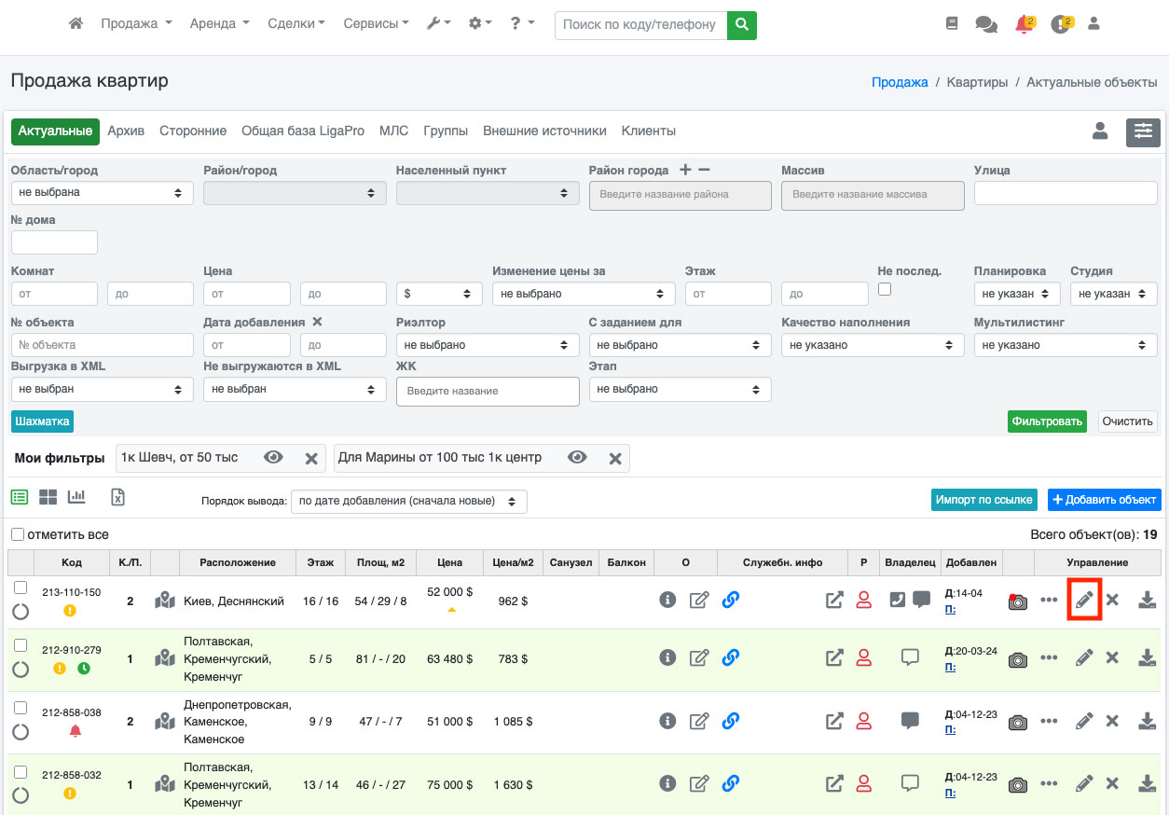Click the home icon in the top navigation
Image resolution: width=1169 pixels, height=815 pixels.
tap(76, 24)
